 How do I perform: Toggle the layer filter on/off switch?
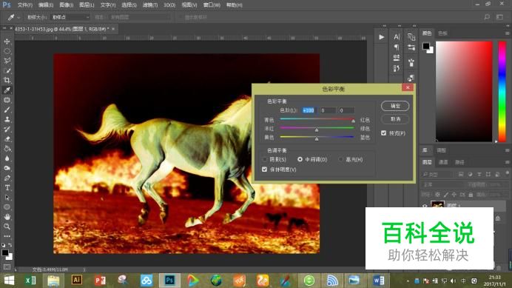(507, 173)
